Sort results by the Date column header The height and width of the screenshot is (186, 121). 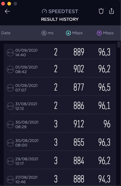[6, 33]
